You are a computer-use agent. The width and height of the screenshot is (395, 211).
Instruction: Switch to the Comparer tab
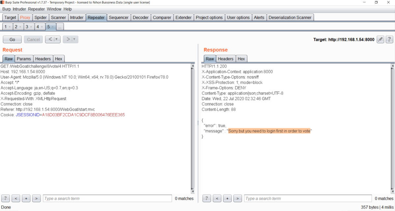(162, 17)
